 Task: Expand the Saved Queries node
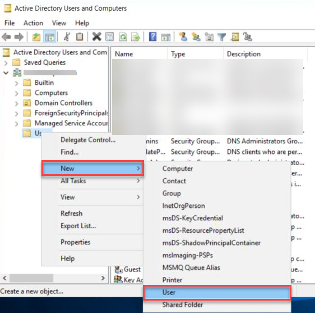(x=6, y=63)
